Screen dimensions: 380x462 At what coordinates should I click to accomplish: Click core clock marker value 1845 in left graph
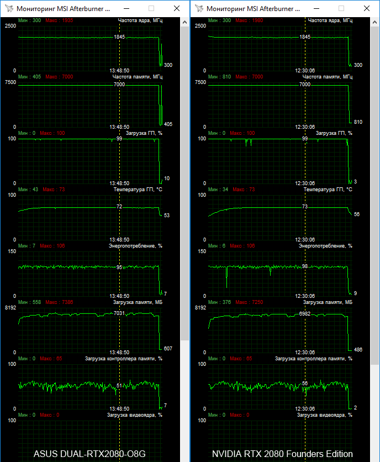[119, 37]
